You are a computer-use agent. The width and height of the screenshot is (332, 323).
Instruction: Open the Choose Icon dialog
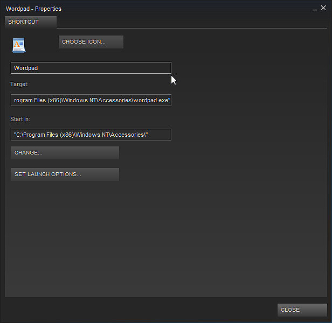point(91,42)
